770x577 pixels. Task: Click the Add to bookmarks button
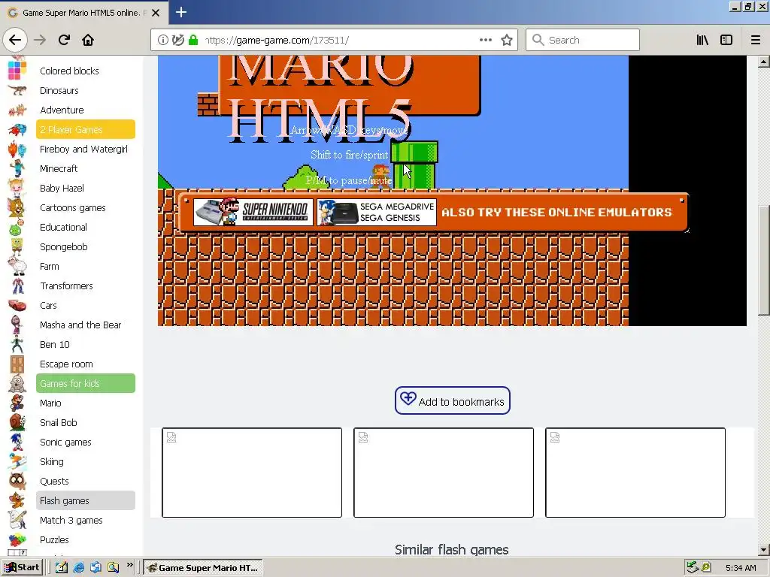[x=452, y=400]
